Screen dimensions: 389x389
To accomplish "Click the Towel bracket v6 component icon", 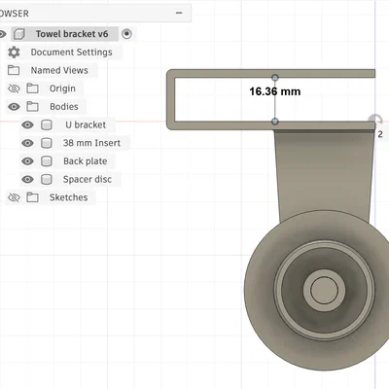I will coord(19,34).
